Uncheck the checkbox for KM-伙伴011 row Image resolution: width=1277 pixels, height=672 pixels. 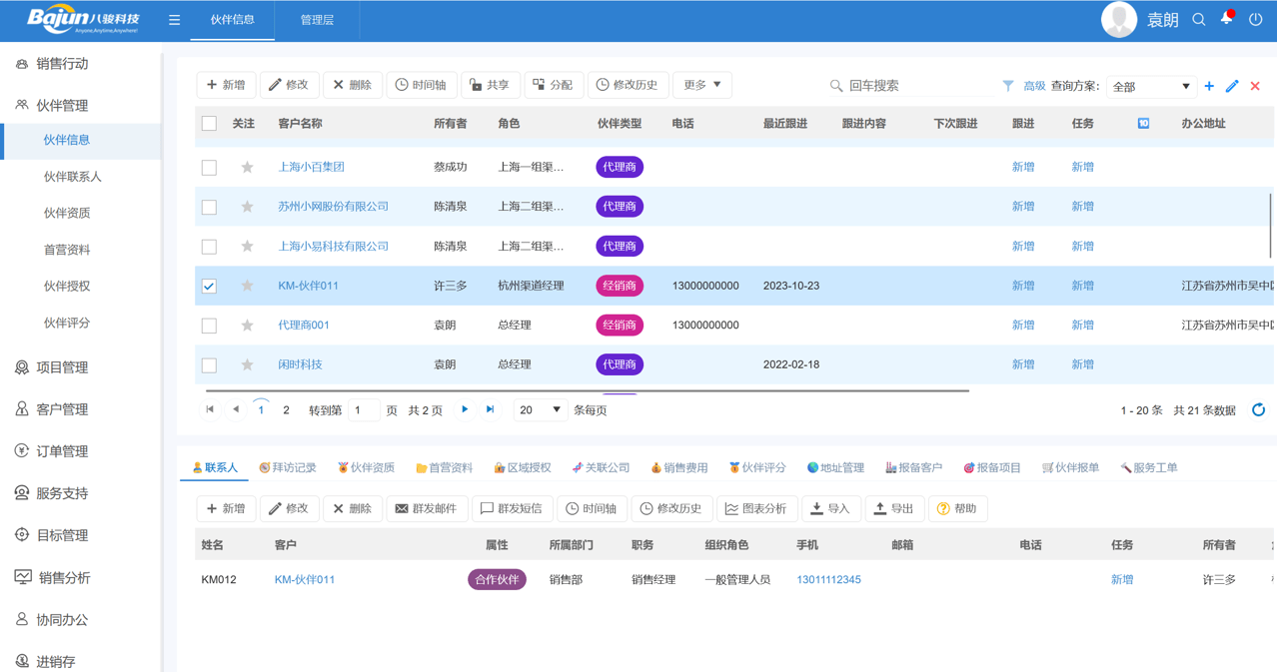point(209,286)
